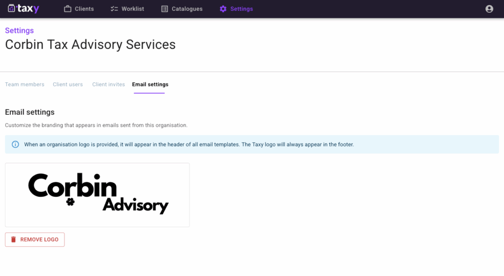This screenshot has height=276, width=504.
Task: Click the Corbin Tax Advisory Services heading
Action: point(90,44)
